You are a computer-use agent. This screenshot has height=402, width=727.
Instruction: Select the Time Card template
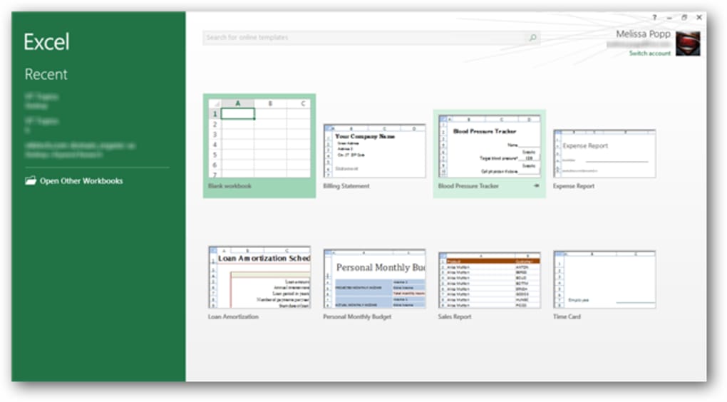point(604,285)
